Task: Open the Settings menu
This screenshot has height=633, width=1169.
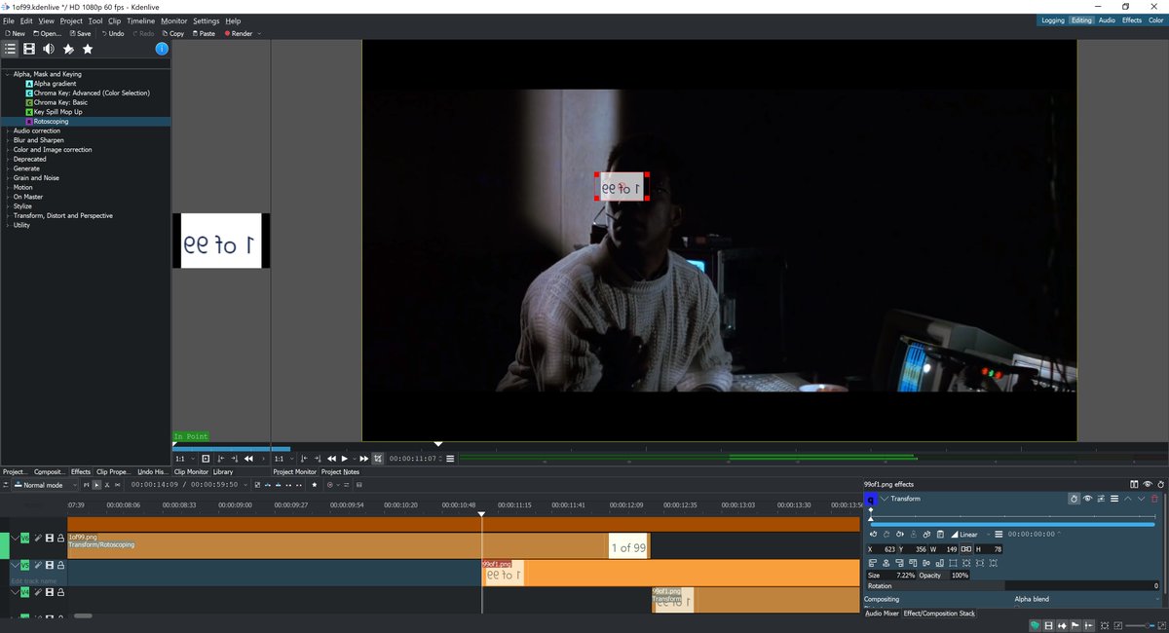Action: click(x=206, y=20)
